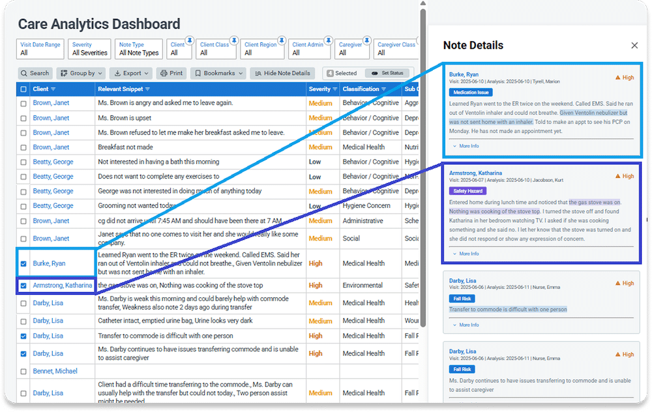Unpin the Client filter

coord(191,40)
